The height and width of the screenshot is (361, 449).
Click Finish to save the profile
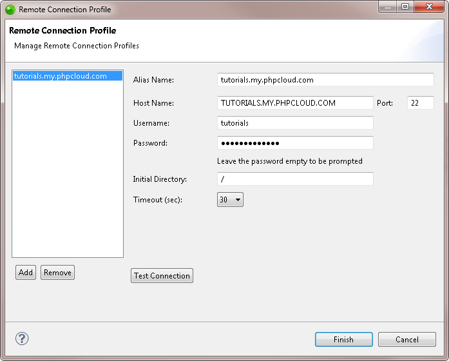(343, 340)
